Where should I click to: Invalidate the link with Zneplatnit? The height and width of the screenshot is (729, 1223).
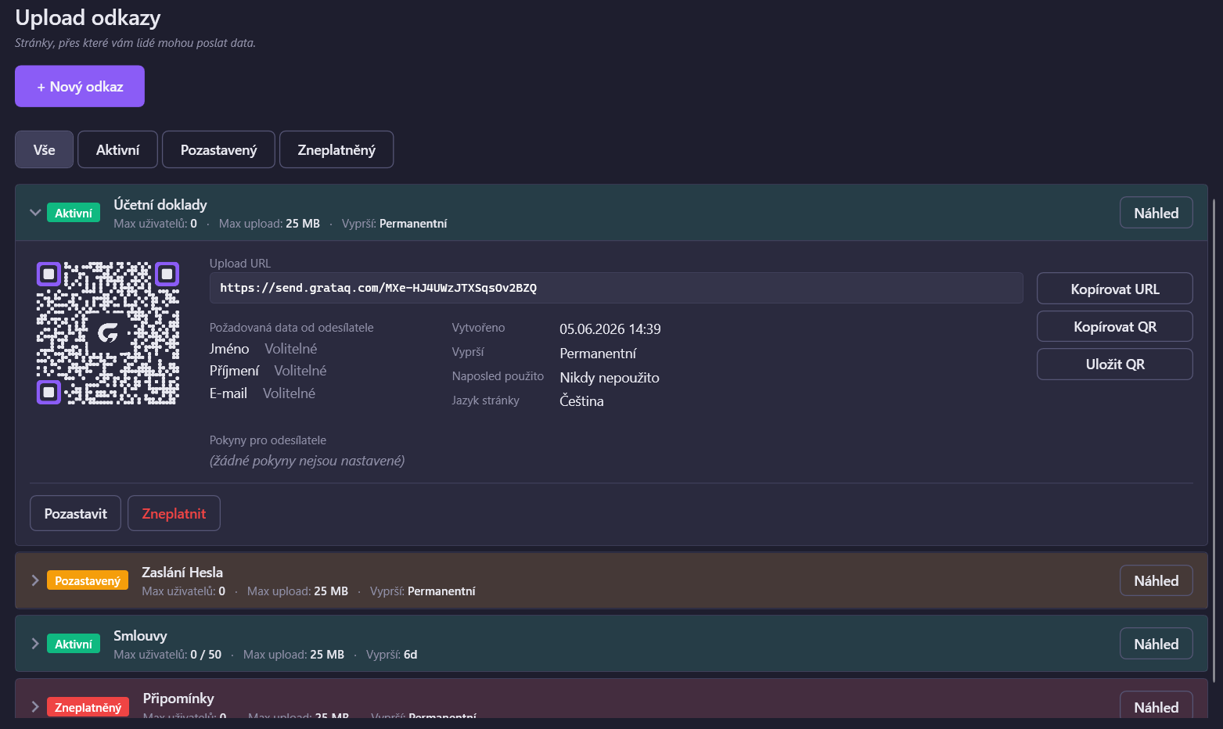[174, 513]
